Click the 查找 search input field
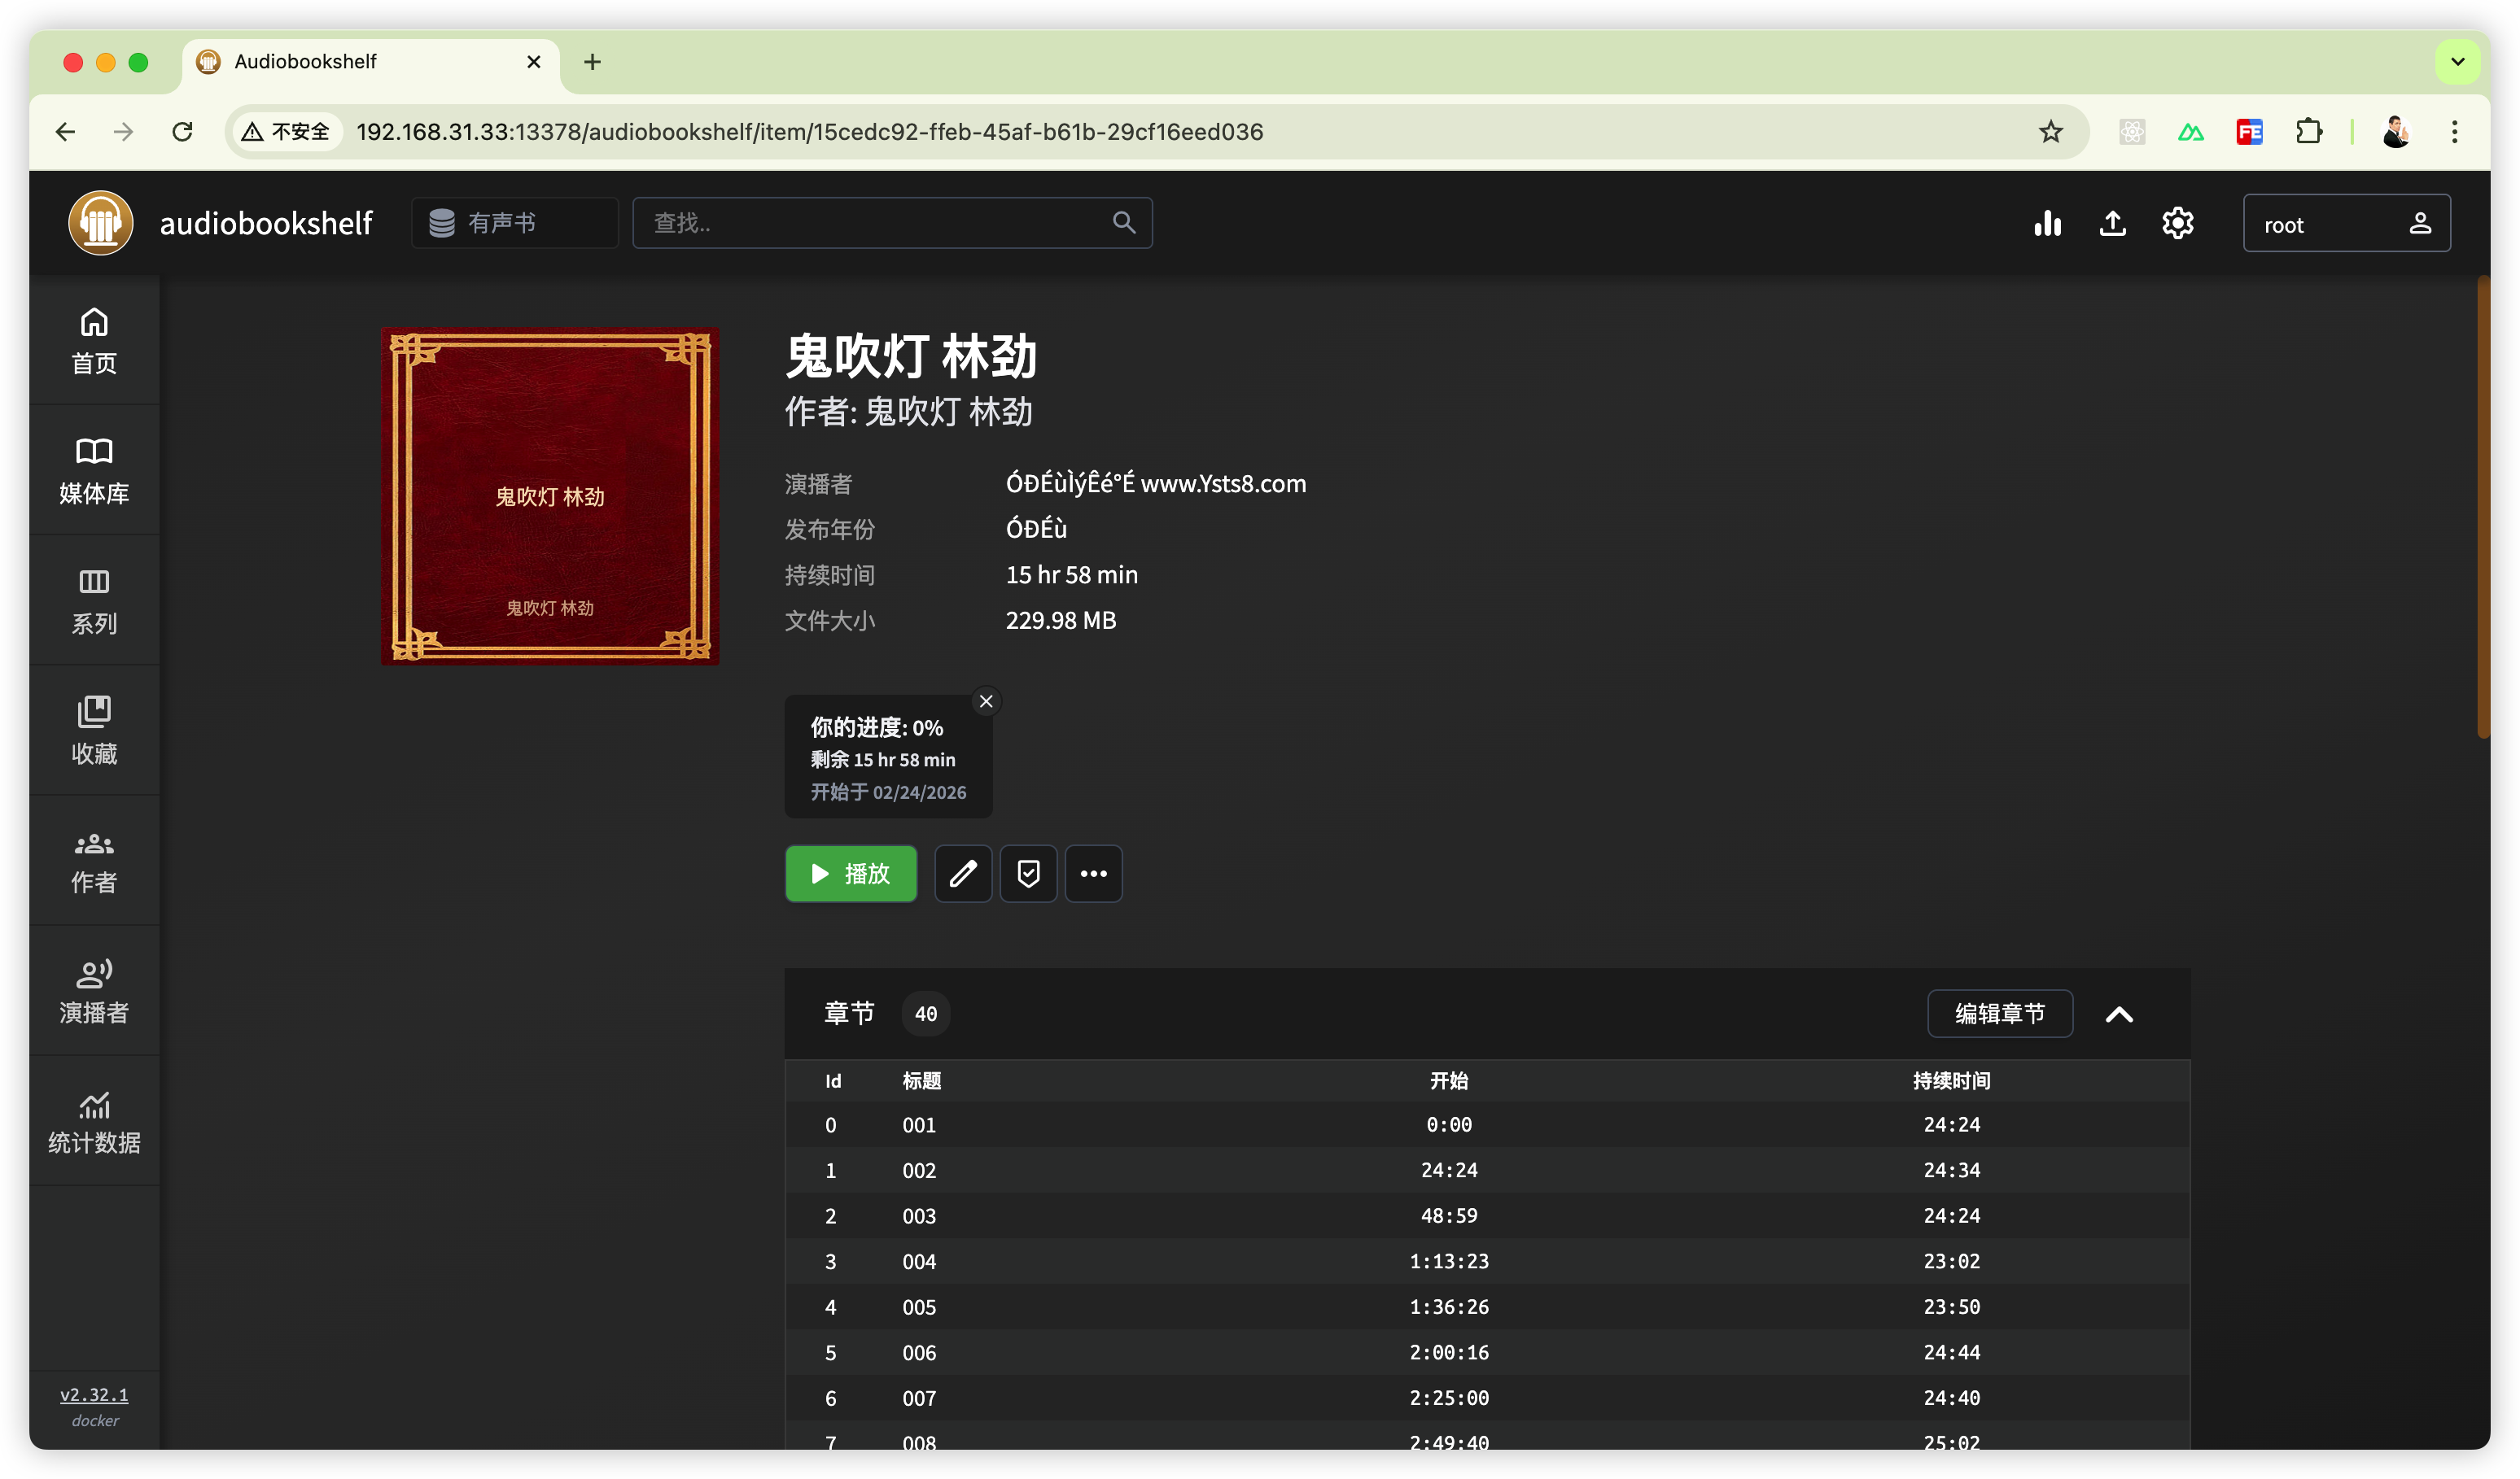This screenshot has height=1479, width=2520. (880, 223)
